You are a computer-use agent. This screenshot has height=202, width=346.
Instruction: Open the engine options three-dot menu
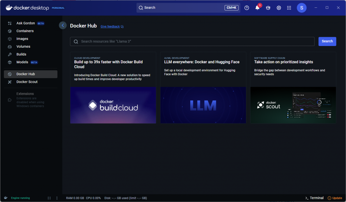(x=57, y=198)
